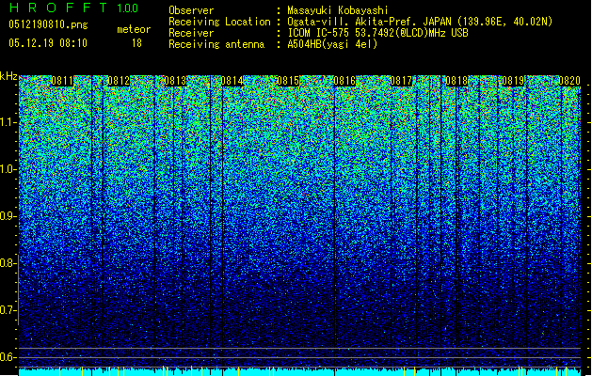Click the date stamp 05.12.19 08:10
The image size is (592, 376).
[x=48, y=43]
